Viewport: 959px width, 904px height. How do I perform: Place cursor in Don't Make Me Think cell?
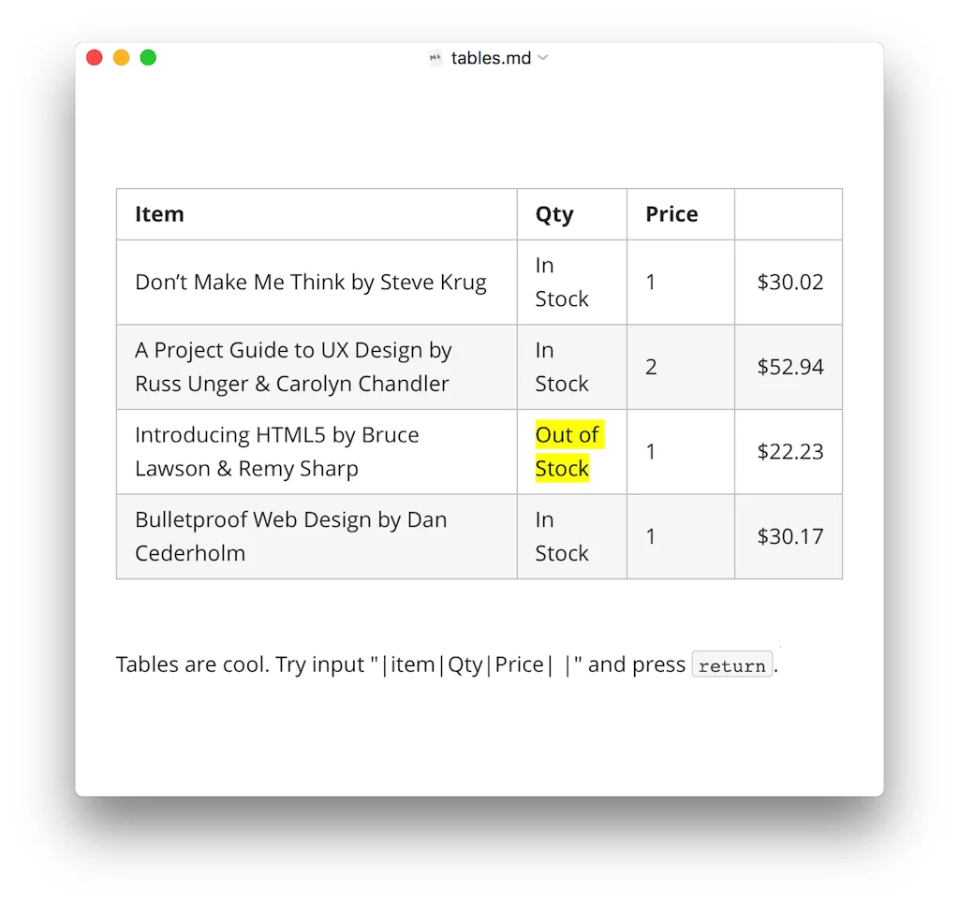click(x=310, y=283)
